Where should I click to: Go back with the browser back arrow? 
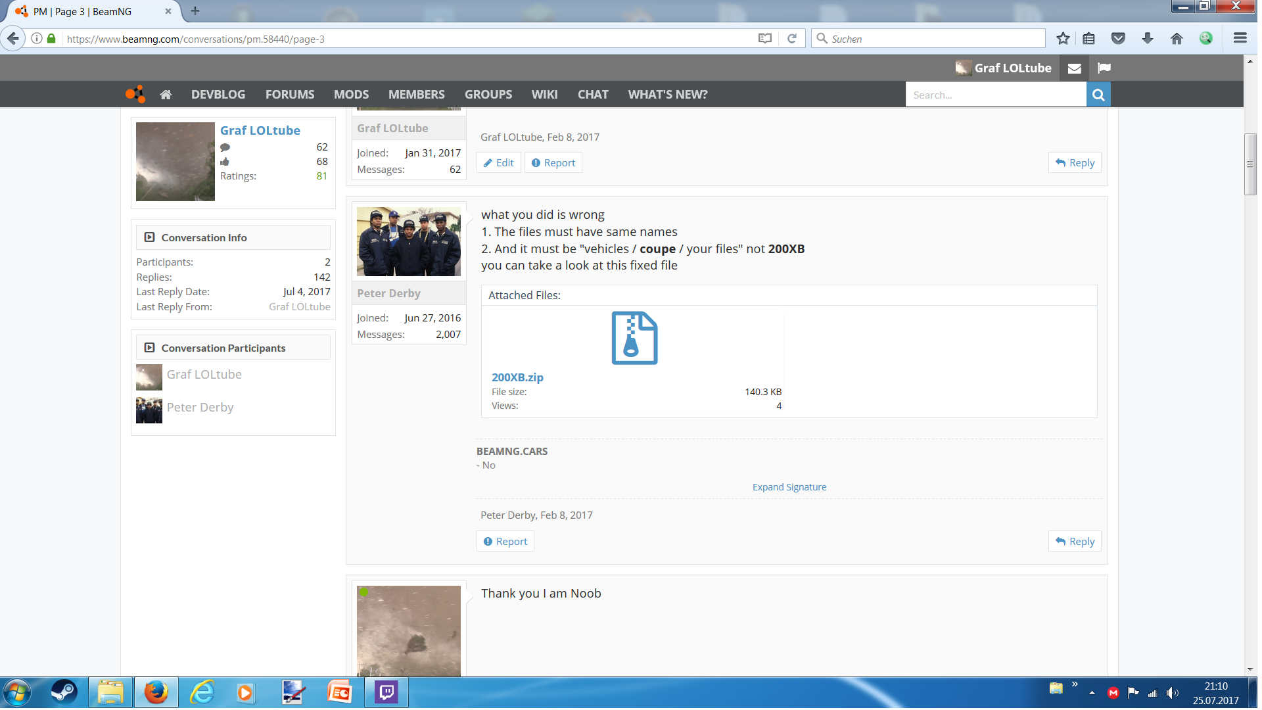click(13, 39)
